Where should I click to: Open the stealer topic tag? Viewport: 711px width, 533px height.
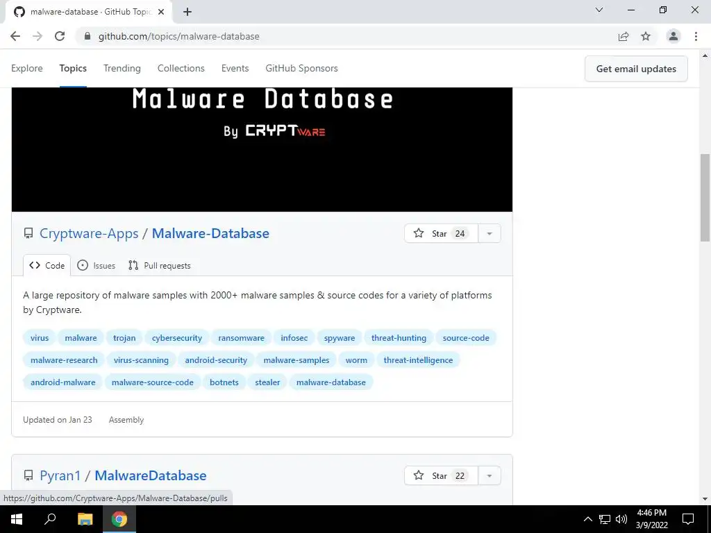pyautogui.click(x=267, y=382)
